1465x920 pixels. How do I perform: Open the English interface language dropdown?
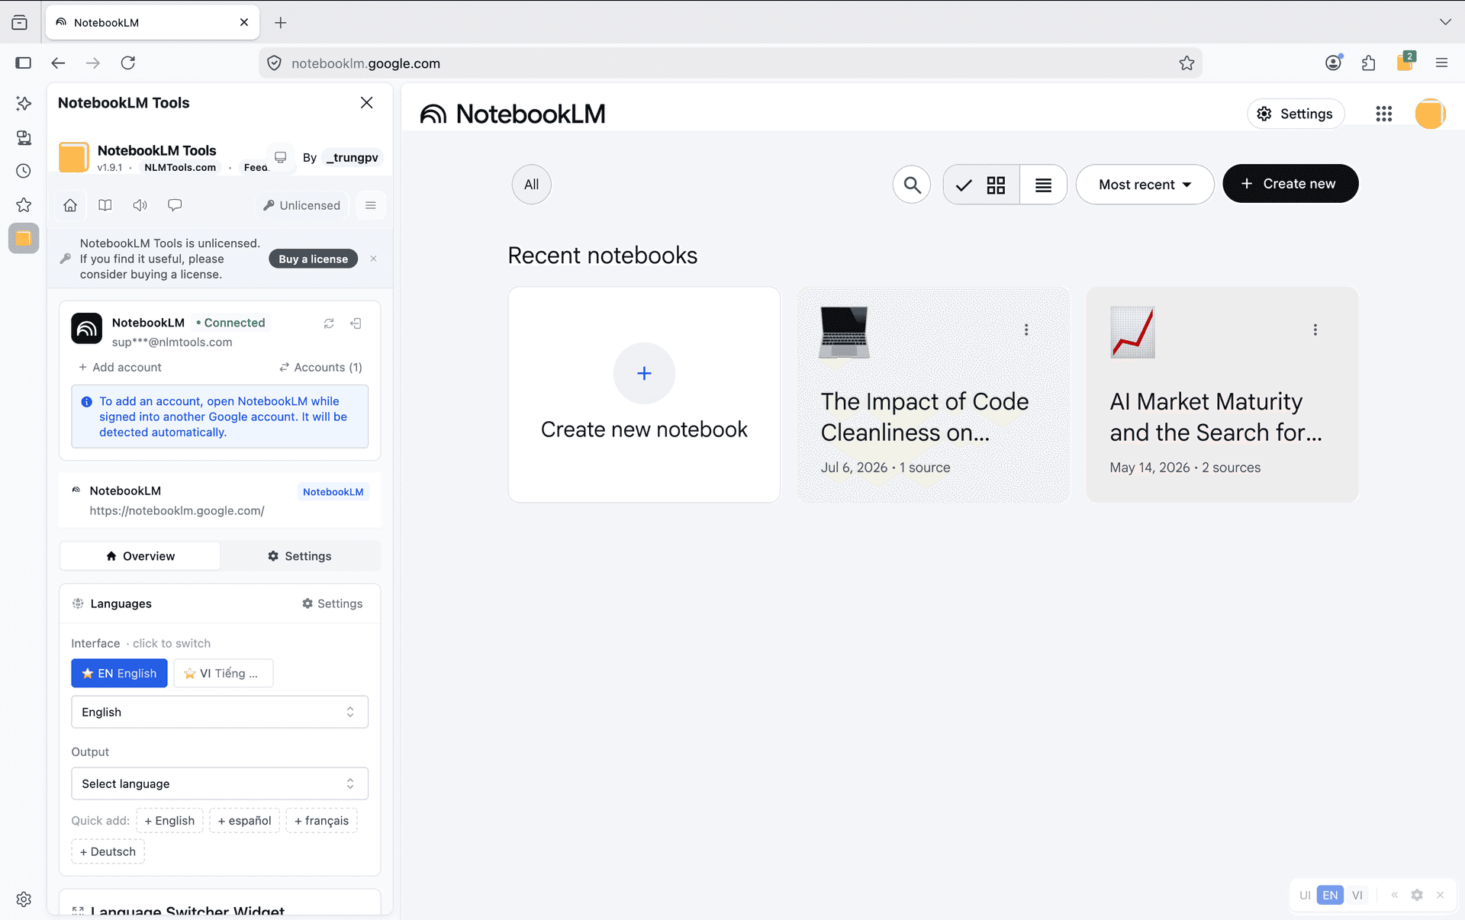[x=220, y=712]
